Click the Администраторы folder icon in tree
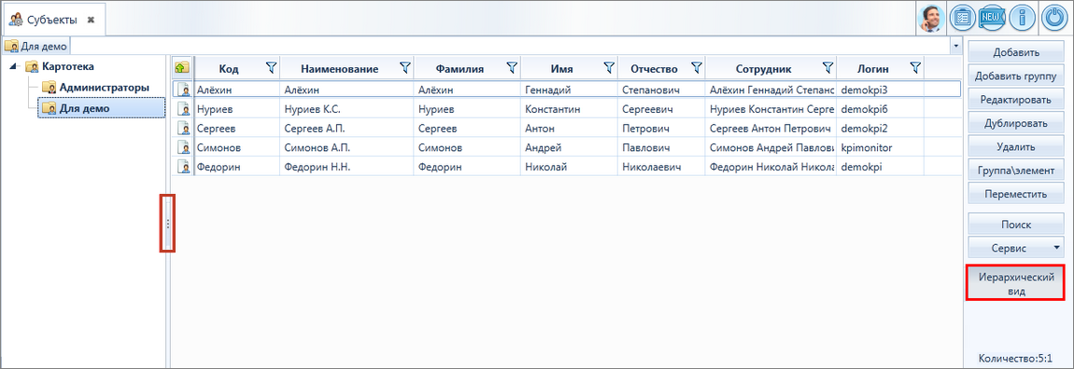 pyautogui.click(x=49, y=88)
